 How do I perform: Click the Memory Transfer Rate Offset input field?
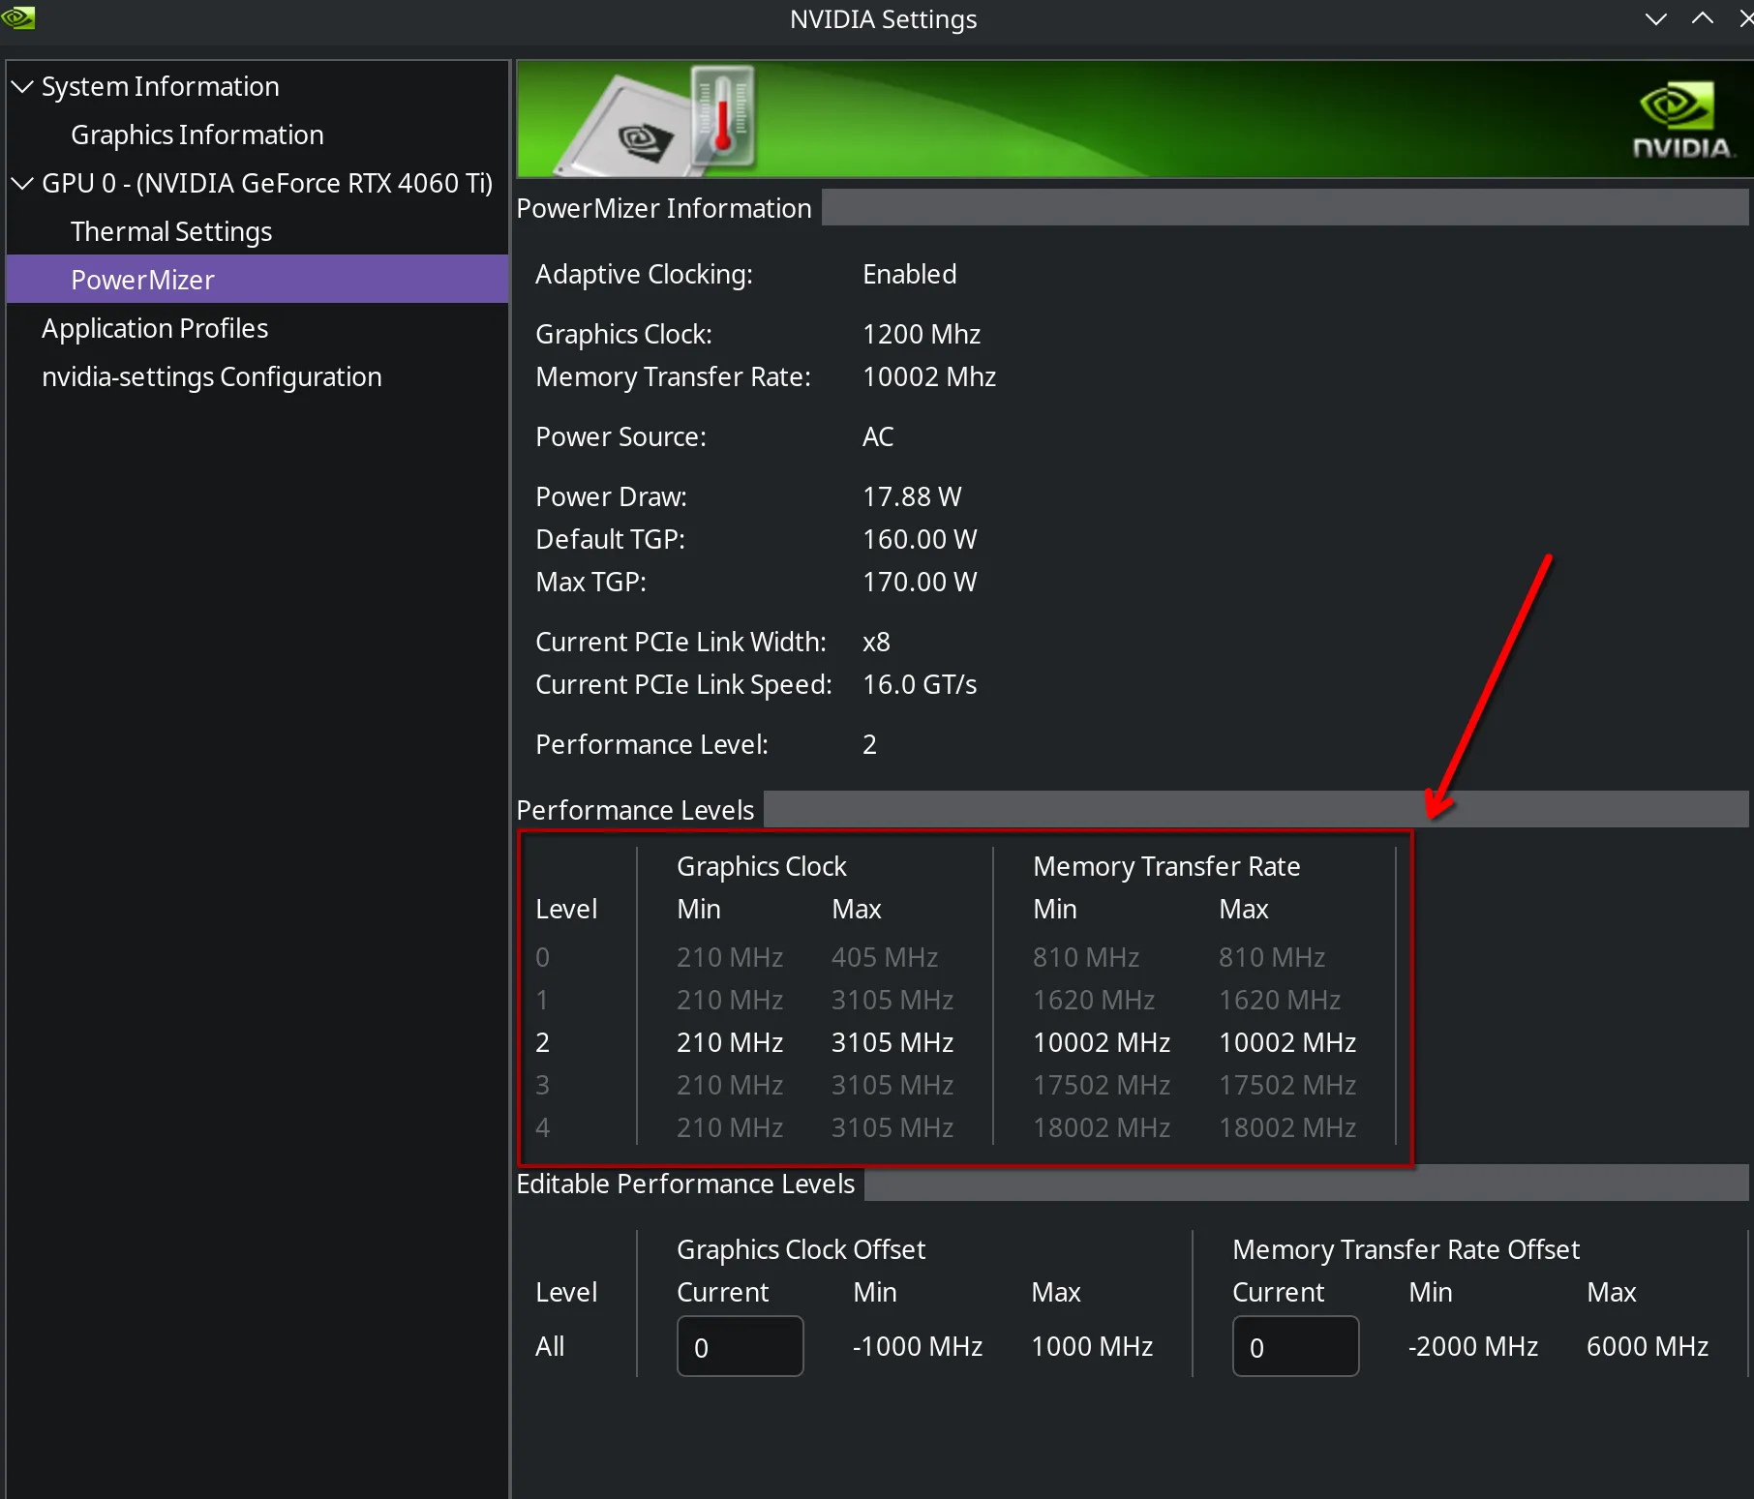(1295, 1346)
